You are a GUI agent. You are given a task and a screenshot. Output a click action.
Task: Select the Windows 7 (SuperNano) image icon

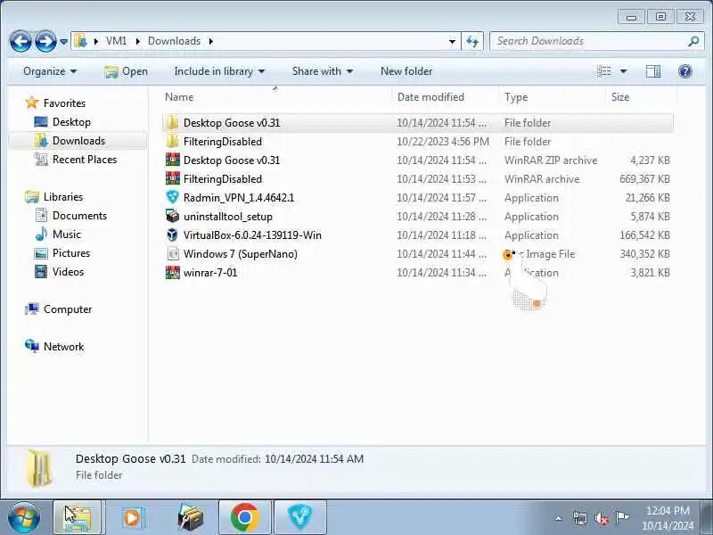pyautogui.click(x=172, y=253)
